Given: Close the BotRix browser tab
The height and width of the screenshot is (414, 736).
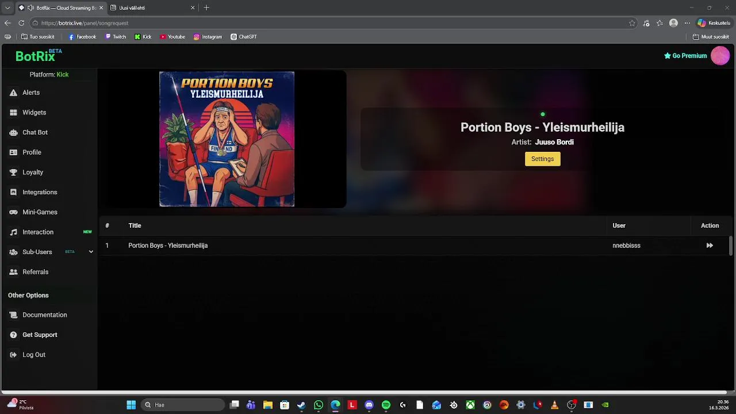Looking at the screenshot, I should point(101,8).
